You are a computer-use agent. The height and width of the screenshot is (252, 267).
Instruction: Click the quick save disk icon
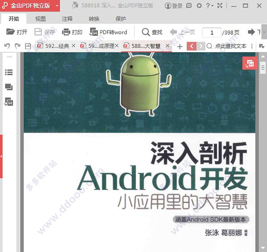click(x=28, y=46)
